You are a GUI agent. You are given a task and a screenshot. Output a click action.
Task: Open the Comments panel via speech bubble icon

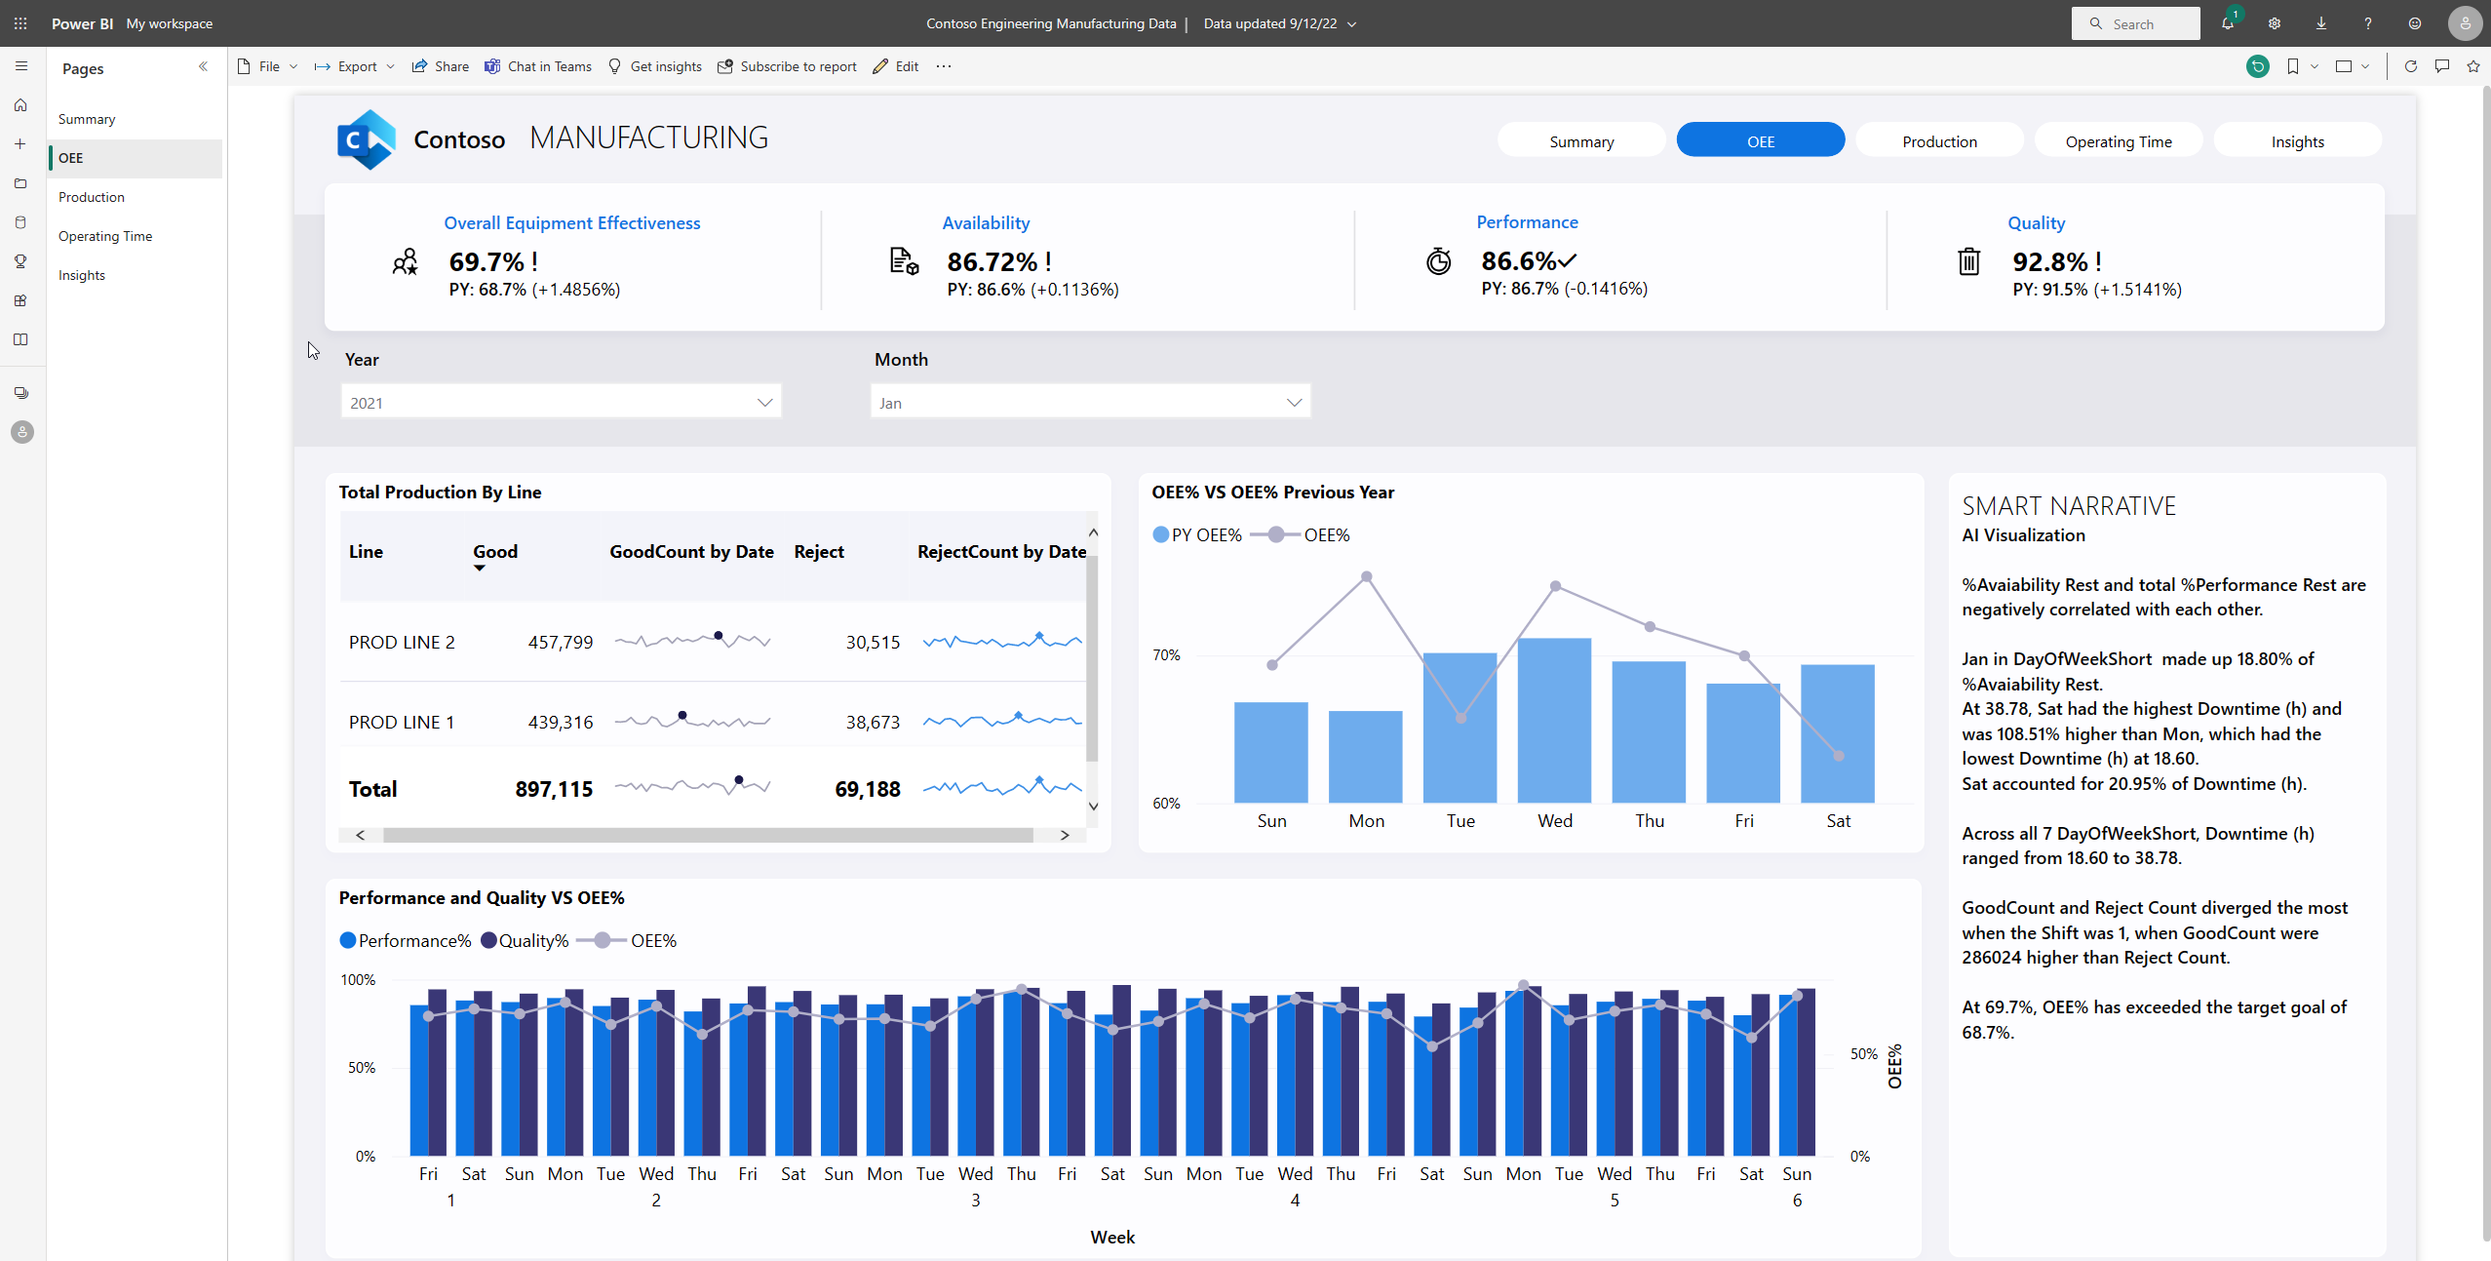[2441, 65]
